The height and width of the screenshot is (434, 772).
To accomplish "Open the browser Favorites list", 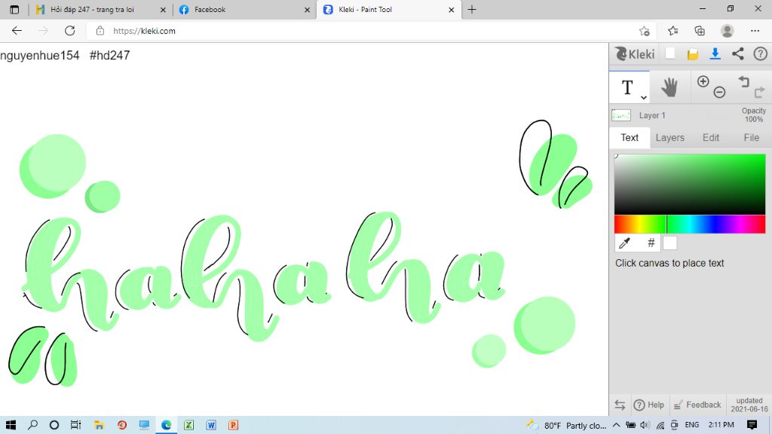I will click(x=672, y=31).
